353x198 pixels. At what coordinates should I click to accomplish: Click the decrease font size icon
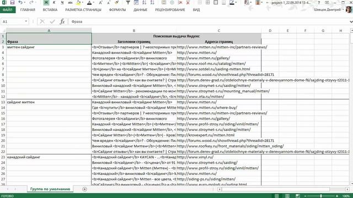tap(109, 2)
